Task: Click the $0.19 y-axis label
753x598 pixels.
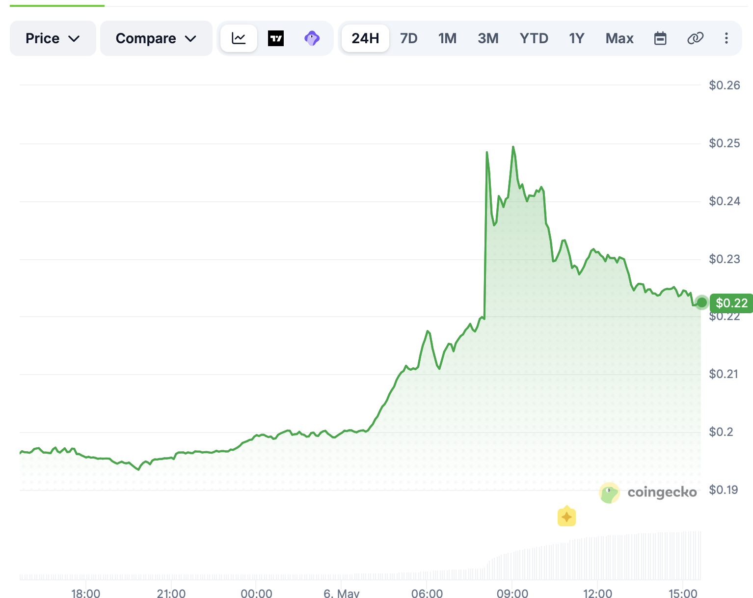Action: (x=724, y=490)
